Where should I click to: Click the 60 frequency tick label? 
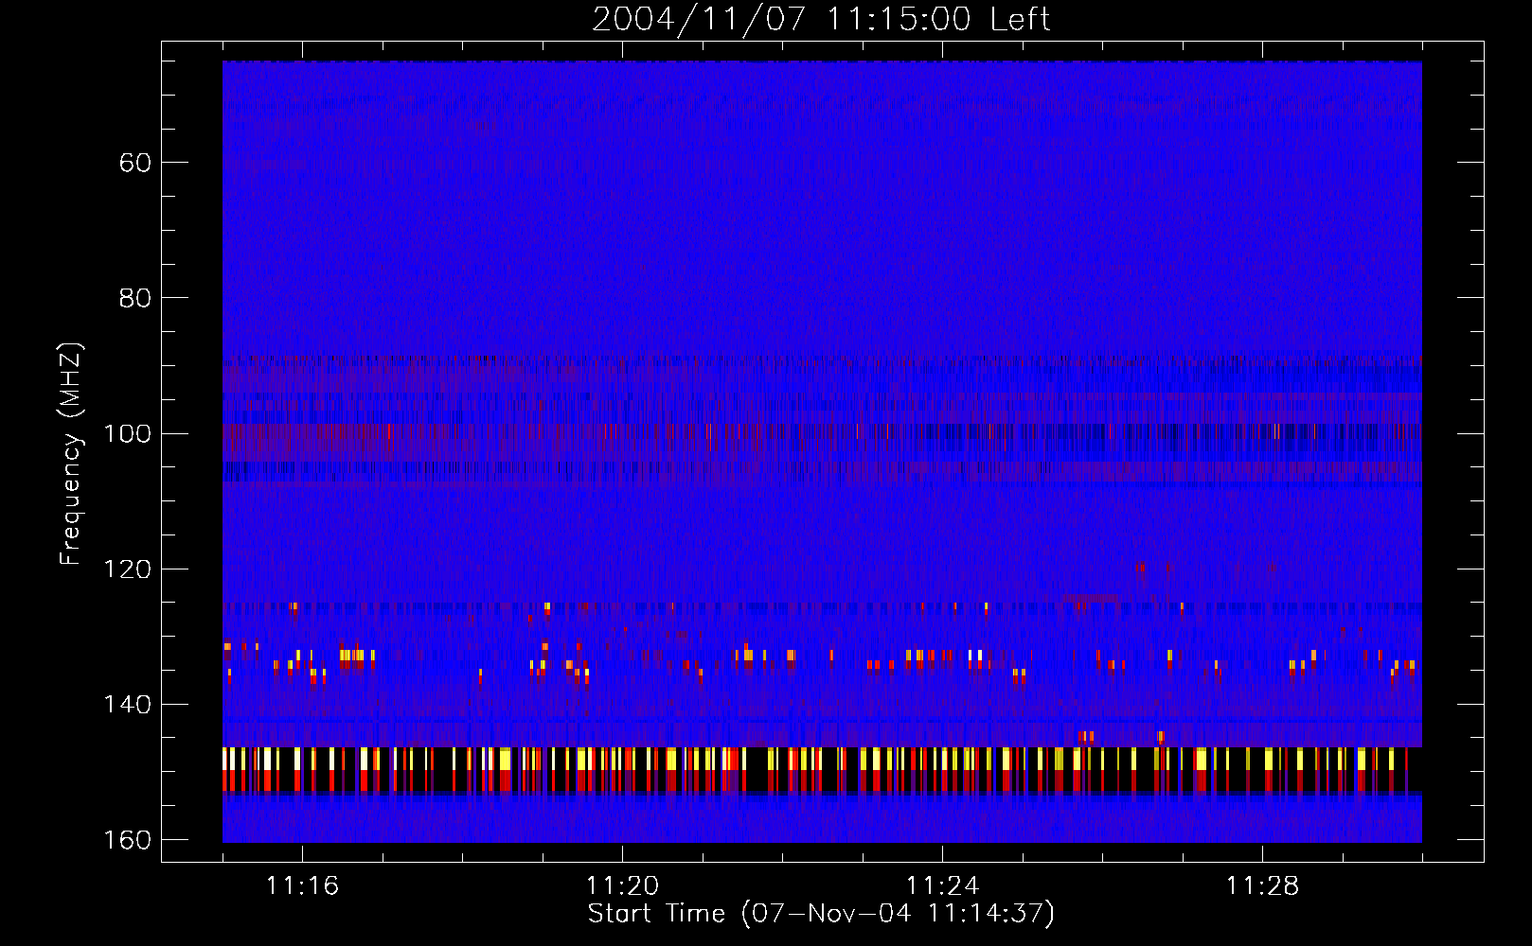(135, 163)
